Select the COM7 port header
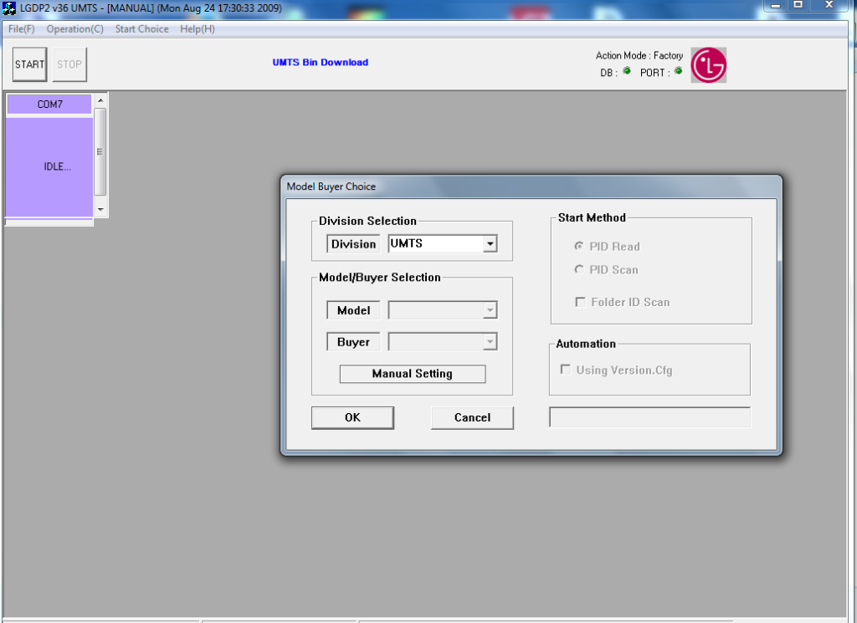 point(49,105)
